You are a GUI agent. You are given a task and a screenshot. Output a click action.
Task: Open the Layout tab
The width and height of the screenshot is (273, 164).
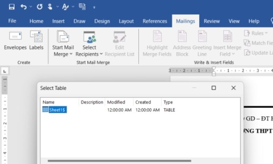[126, 21]
